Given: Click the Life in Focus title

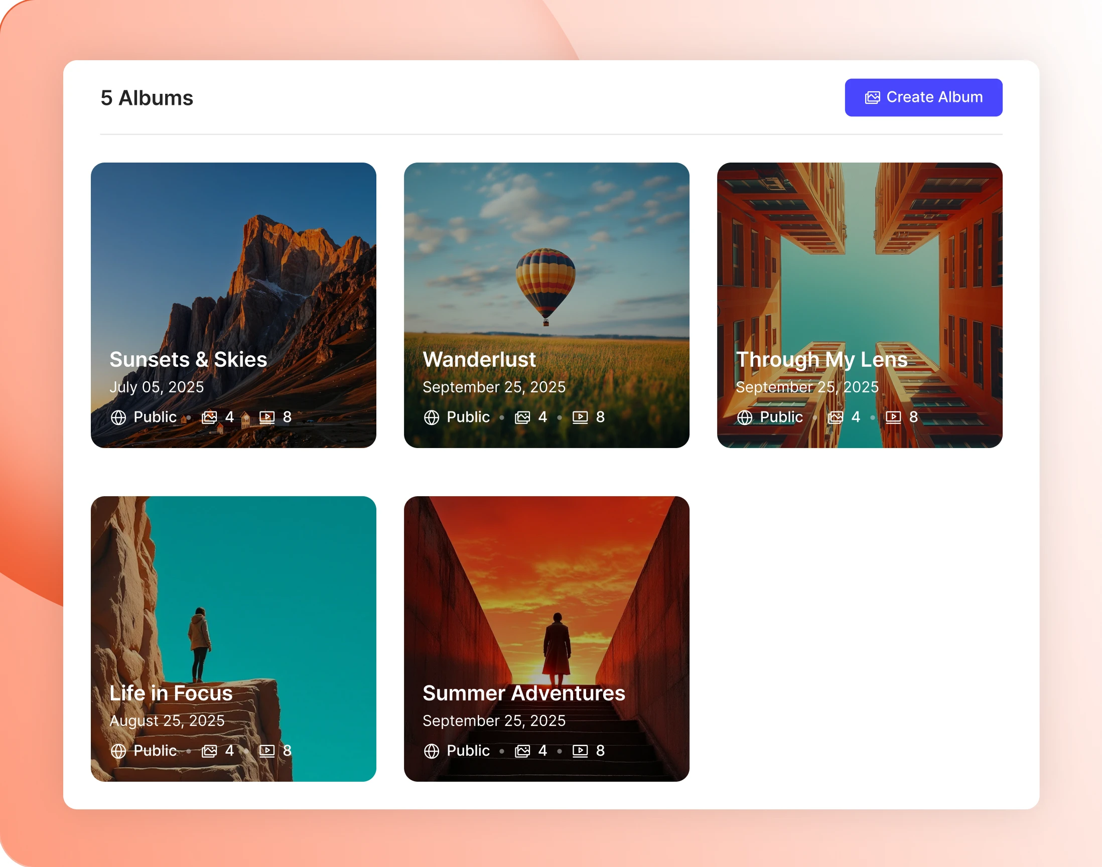Looking at the screenshot, I should click(x=171, y=693).
